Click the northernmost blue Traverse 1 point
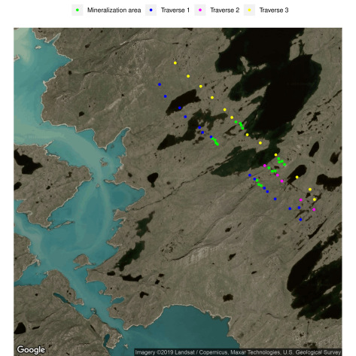The width and height of the screenshot is (356, 356). point(160,84)
